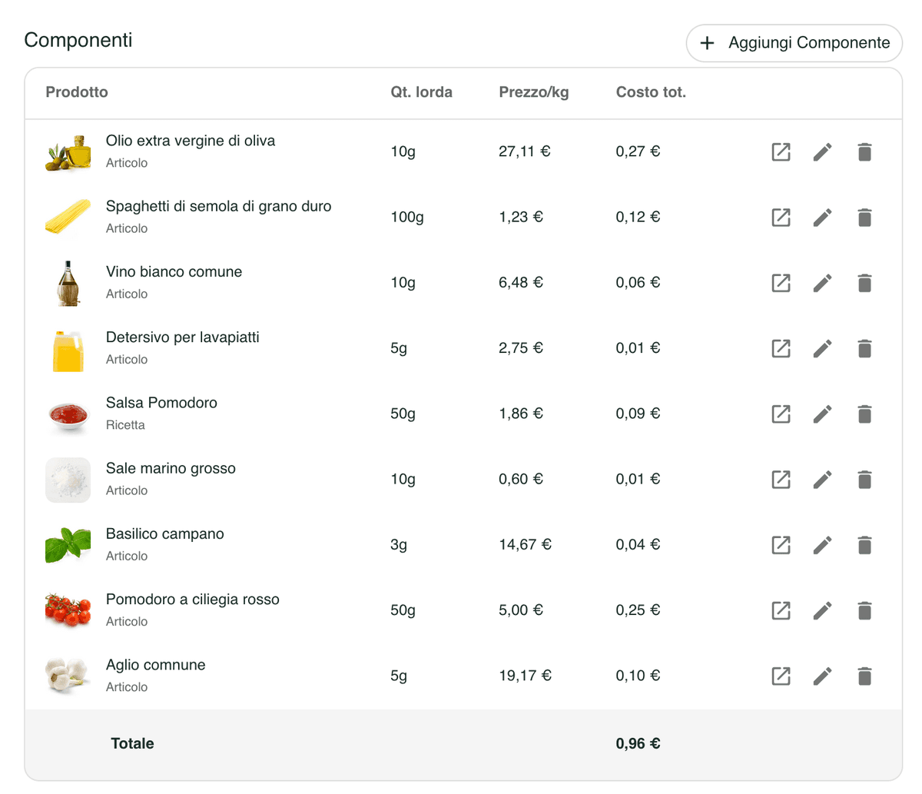Screen dimensions: 922x794
Task: Edit the Spaghetti di semola component
Action: pos(822,218)
